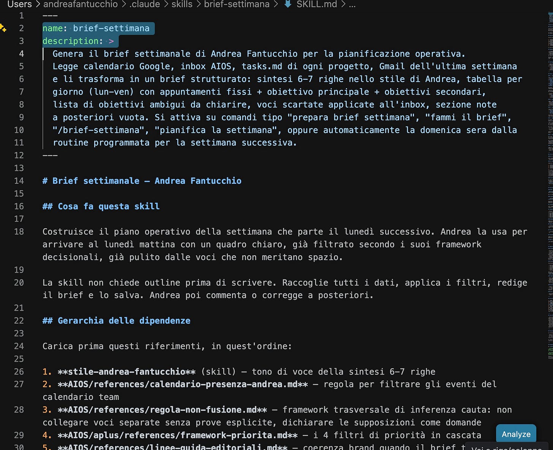Open the andreafantucchio breadcrumb segment
This screenshot has height=450, width=553.
pyautogui.click(x=81, y=4)
